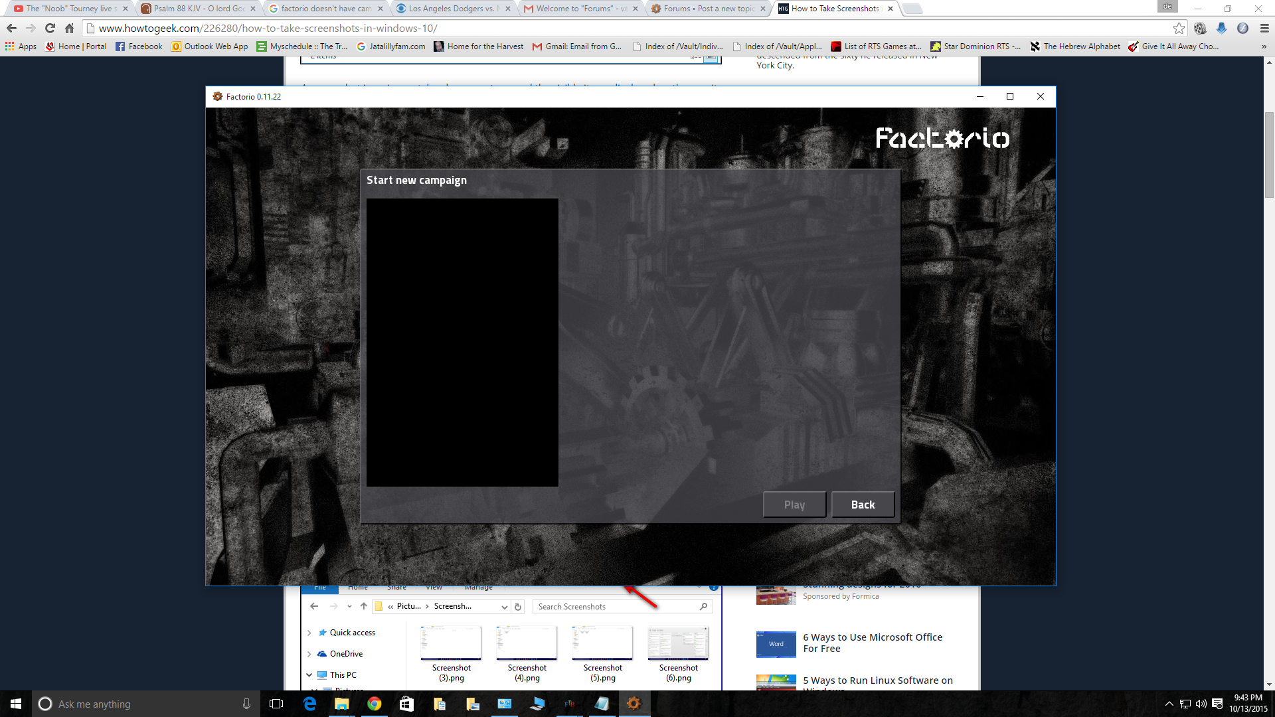Open the network icon in system tray
The height and width of the screenshot is (717, 1275).
tap(1185, 704)
